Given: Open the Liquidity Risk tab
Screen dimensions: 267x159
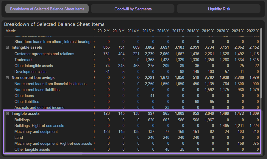Looking at the screenshot, I should [x=219, y=9].
